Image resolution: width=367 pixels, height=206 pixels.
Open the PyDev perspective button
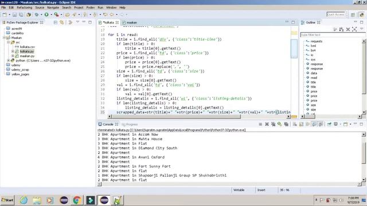pos(362,14)
